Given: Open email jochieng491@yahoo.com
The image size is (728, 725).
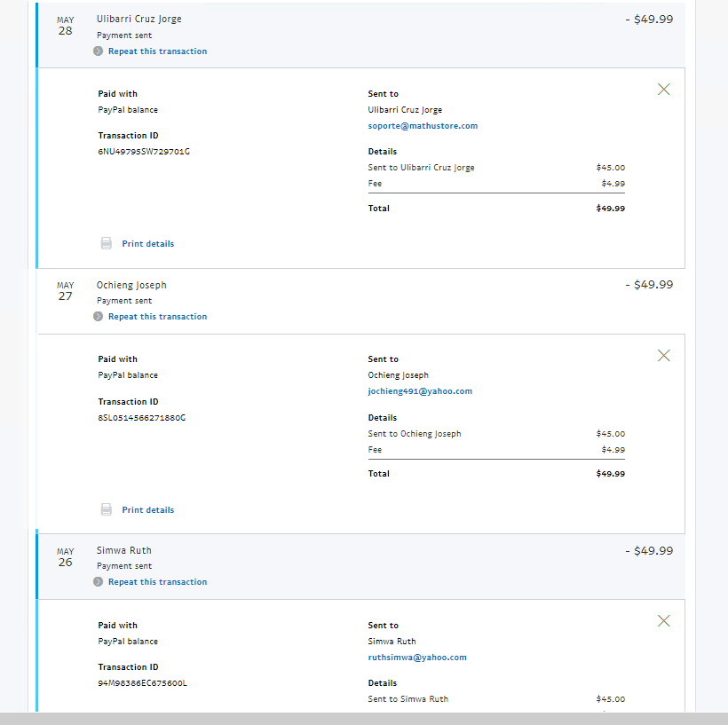Looking at the screenshot, I should pyautogui.click(x=420, y=391).
